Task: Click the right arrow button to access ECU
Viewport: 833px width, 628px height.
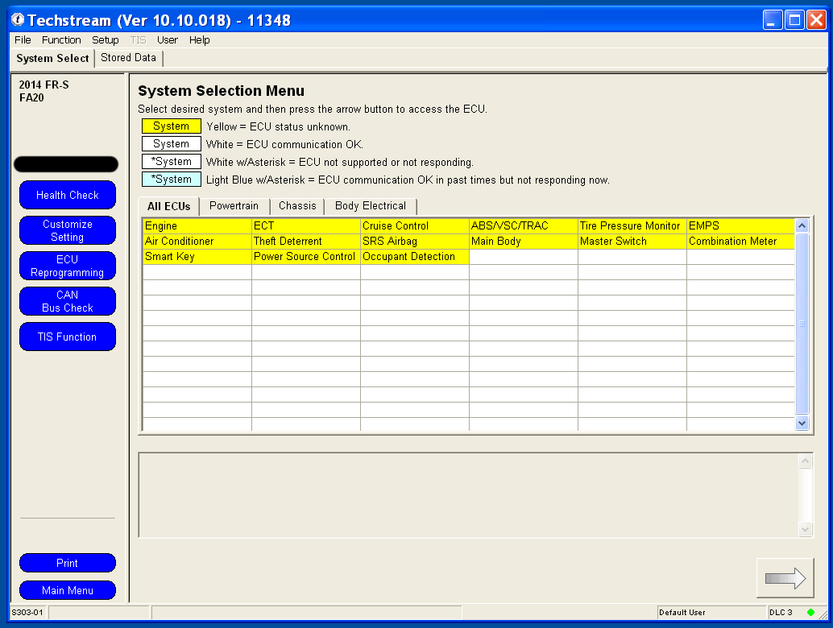Action: [x=785, y=578]
